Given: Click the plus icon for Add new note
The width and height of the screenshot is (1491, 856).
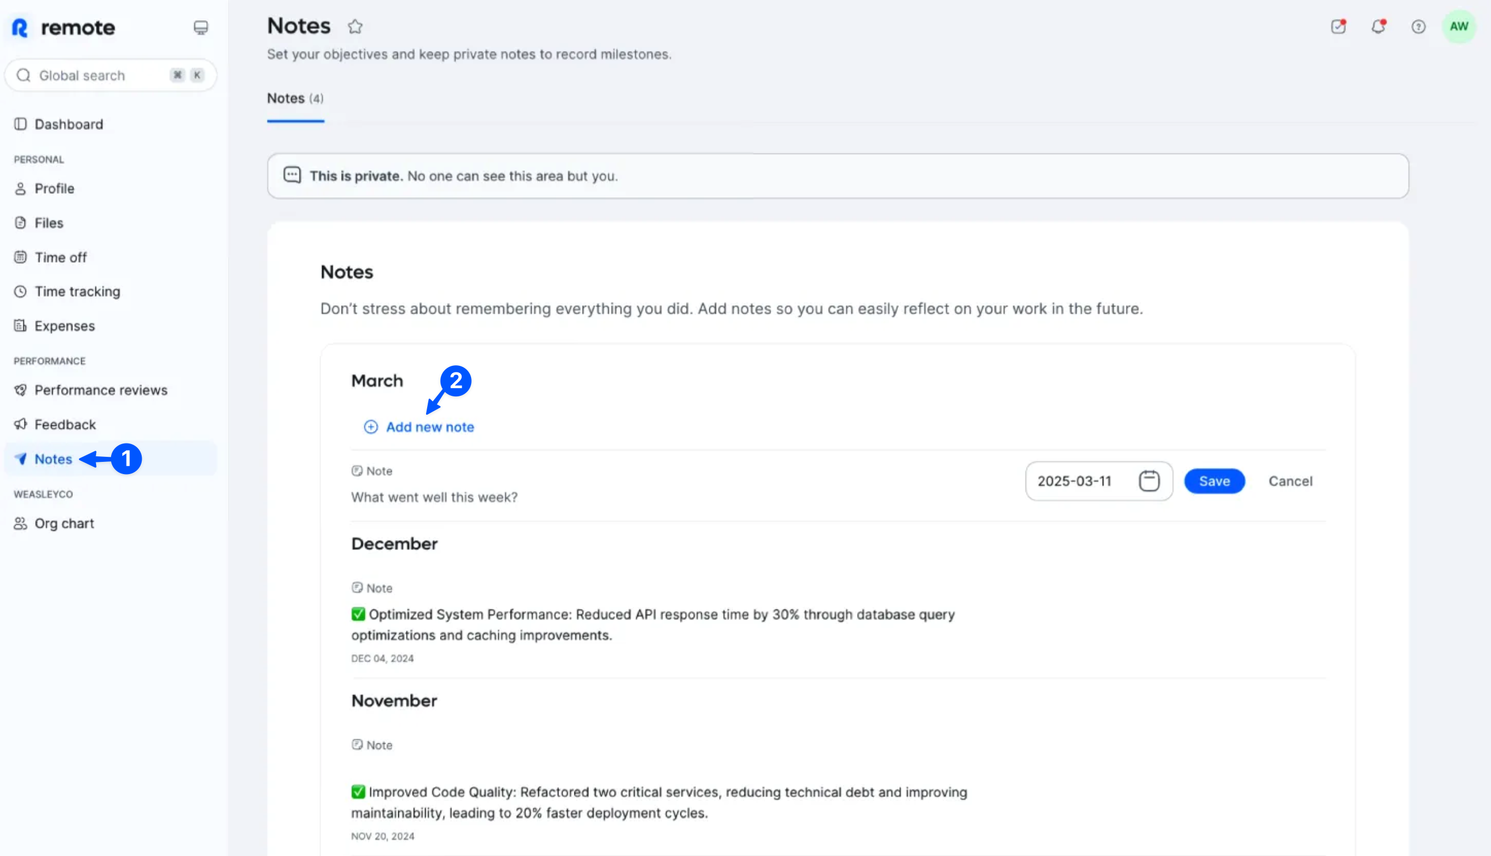Looking at the screenshot, I should pos(371,427).
